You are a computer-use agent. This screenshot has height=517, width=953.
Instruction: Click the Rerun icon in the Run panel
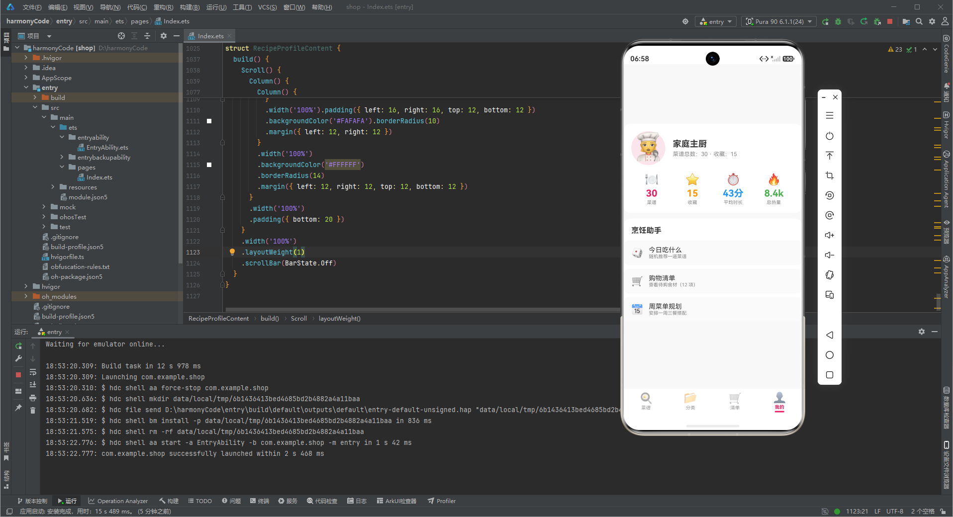18,345
